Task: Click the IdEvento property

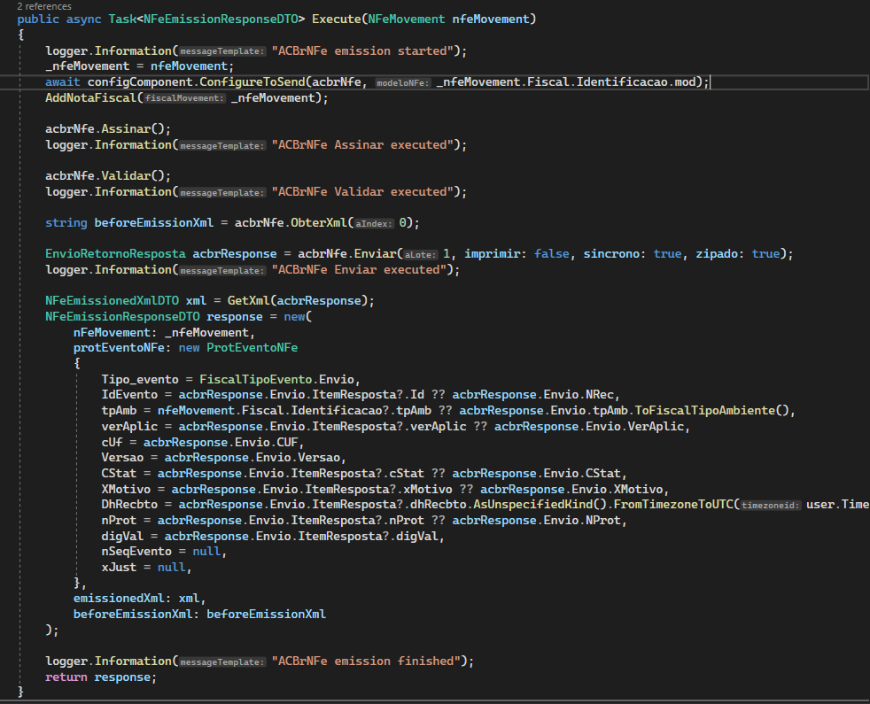Action: pos(129,395)
